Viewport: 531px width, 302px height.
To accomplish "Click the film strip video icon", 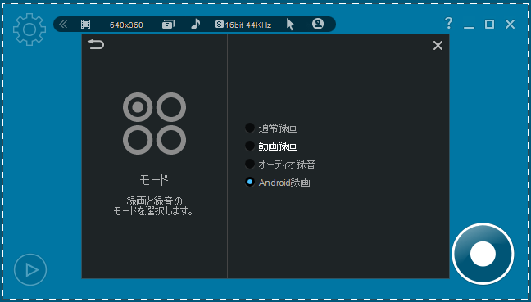I will click(86, 25).
